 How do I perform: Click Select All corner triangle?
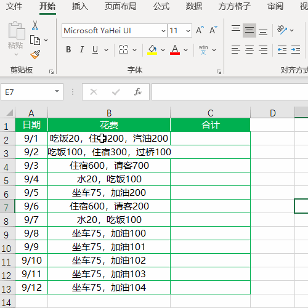click(9, 113)
